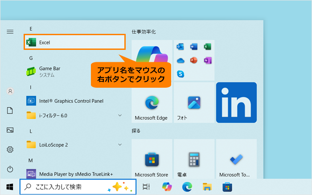The width and height of the screenshot is (312, 195).
Task: Open Microsoft Store from the taskbar
Action: pos(227,187)
